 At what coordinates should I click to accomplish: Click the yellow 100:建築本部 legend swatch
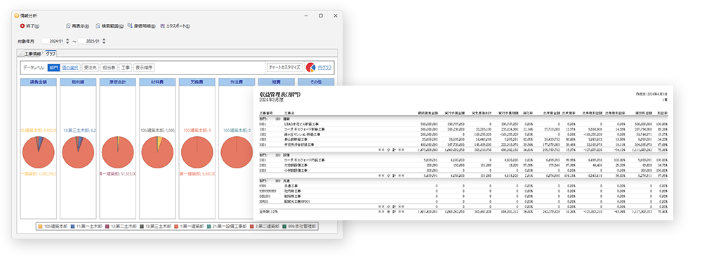(41, 227)
